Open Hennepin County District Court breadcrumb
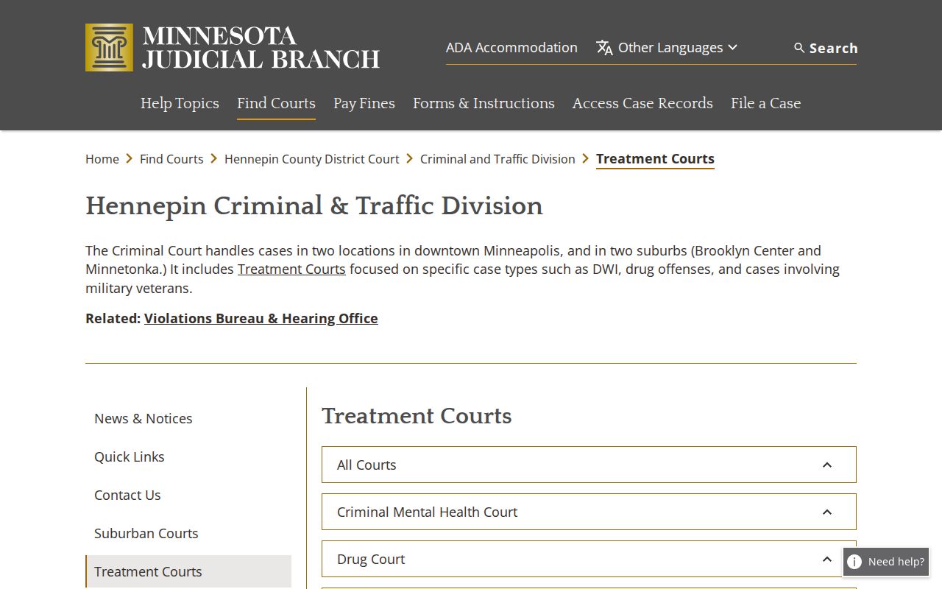Screen dimensions: 942x589 click(x=312, y=159)
